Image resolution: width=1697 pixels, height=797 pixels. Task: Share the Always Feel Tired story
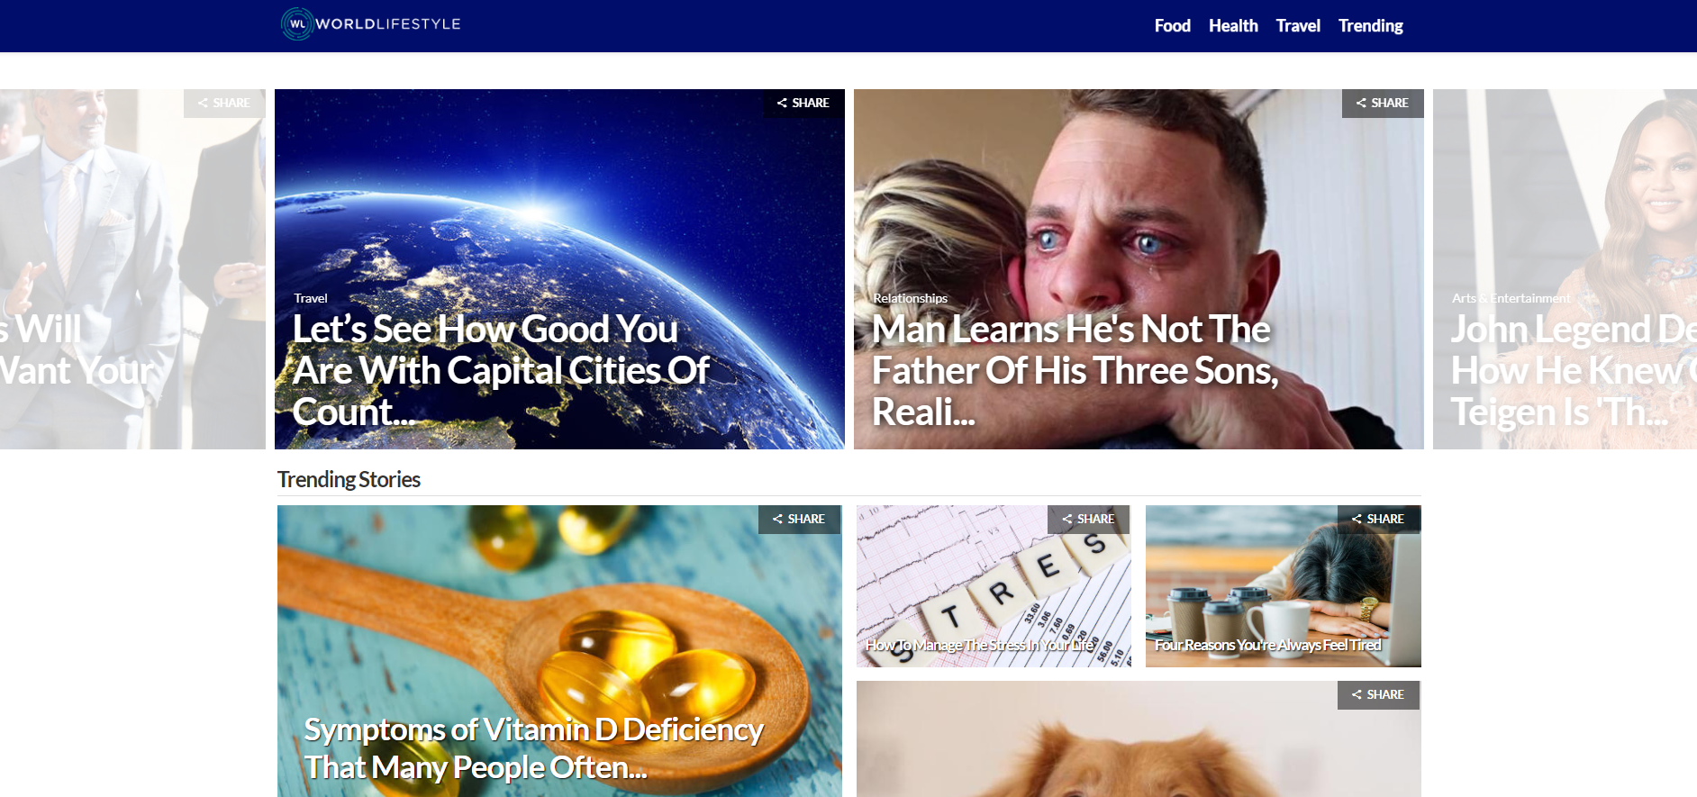(1378, 520)
